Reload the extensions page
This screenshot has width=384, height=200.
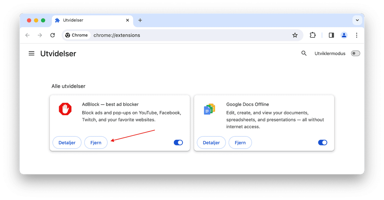[53, 35]
